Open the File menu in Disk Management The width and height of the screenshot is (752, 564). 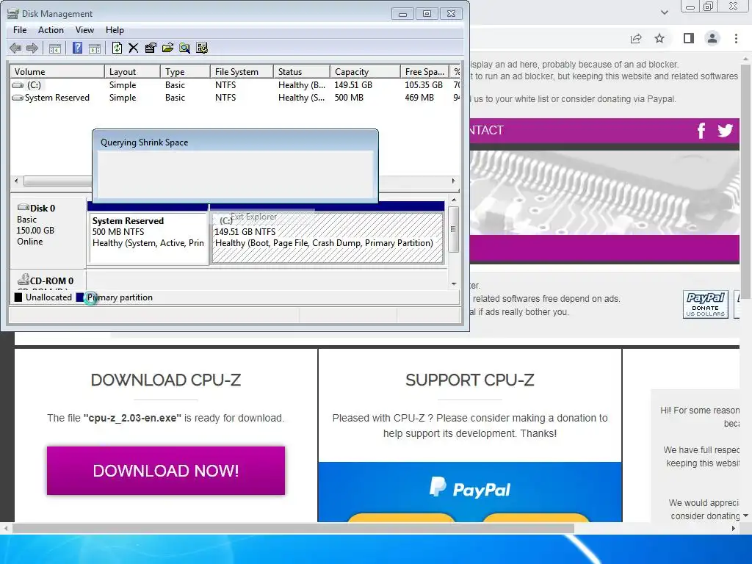point(20,29)
